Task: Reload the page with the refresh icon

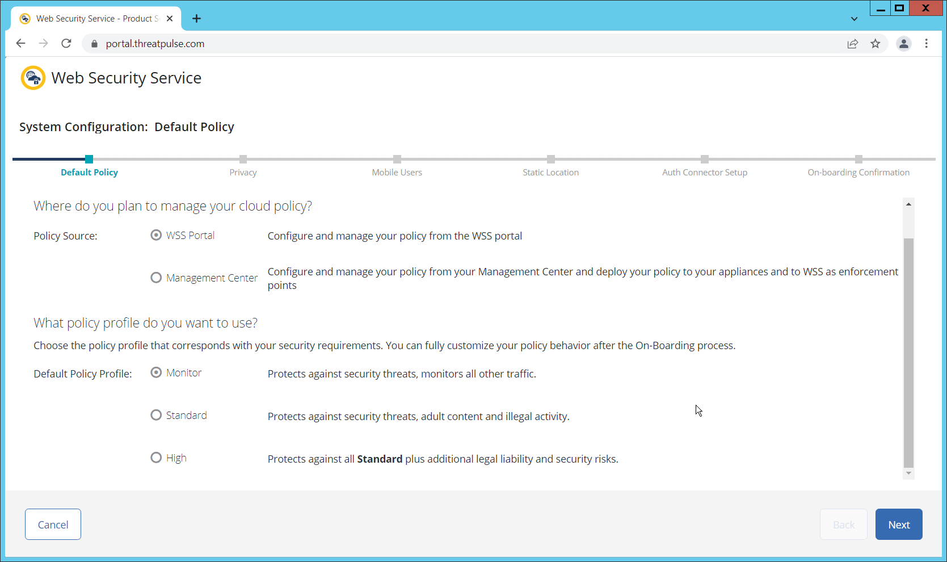Action: click(x=66, y=44)
